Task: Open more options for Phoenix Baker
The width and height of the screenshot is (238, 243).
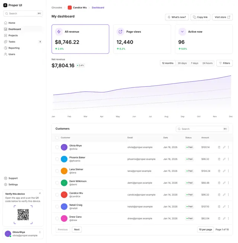Action: 228,159
